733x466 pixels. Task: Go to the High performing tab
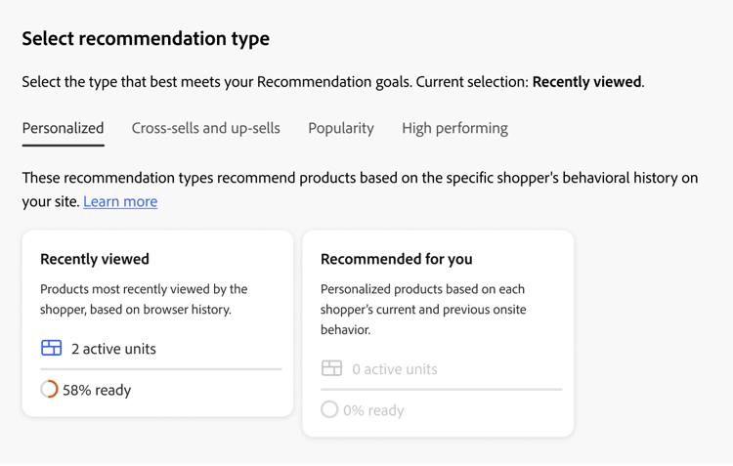tap(454, 128)
